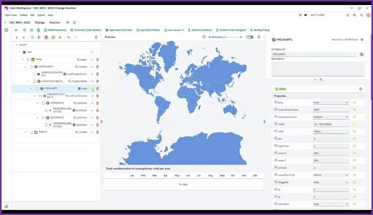The image size is (373, 215).
Task: Click the Reset button in properties panel
Action: click(x=280, y=89)
